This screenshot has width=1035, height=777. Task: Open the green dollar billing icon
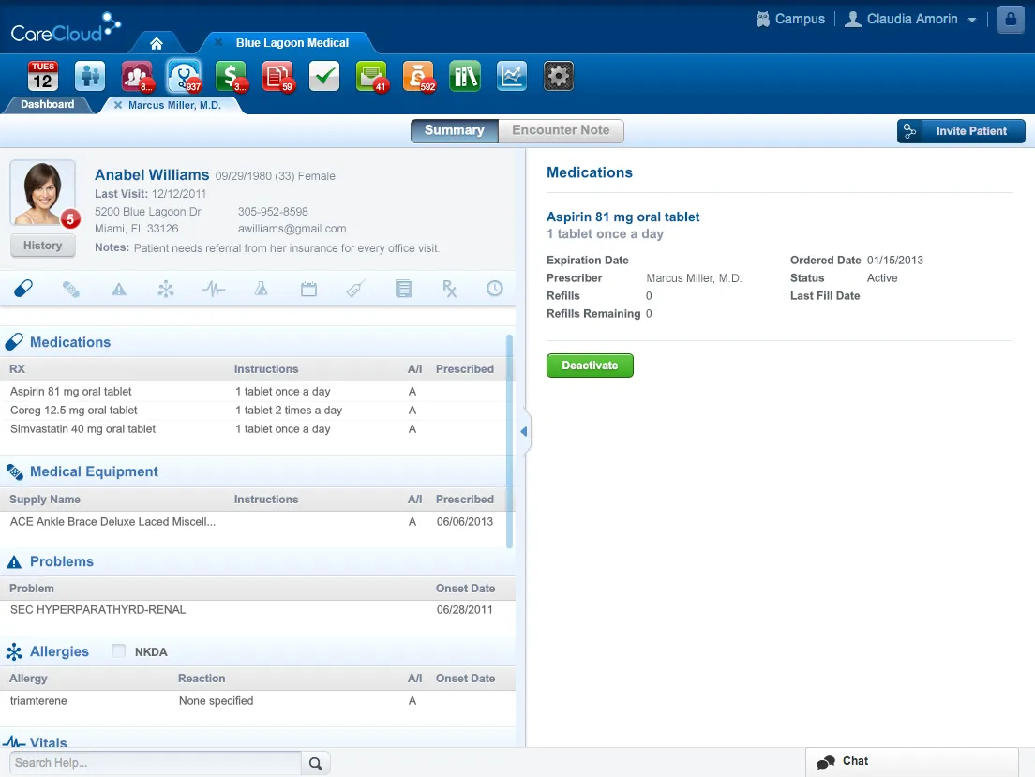click(x=230, y=76)
